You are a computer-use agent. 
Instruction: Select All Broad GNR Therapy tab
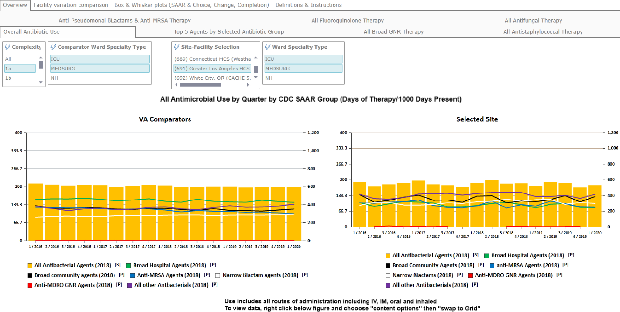pos(394,32)
